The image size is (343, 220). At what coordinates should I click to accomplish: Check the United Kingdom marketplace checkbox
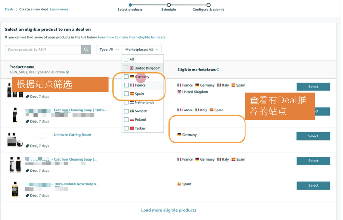(x=126, y=68)
